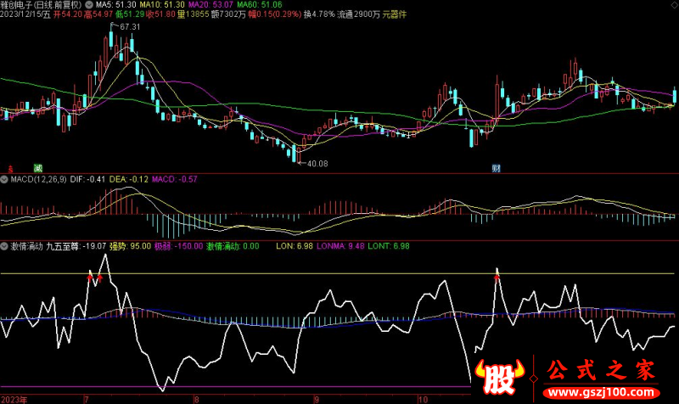This screenshot has height=404, width=679.
Task: Click the 67.31 high price label
Action: click(129, 27)
